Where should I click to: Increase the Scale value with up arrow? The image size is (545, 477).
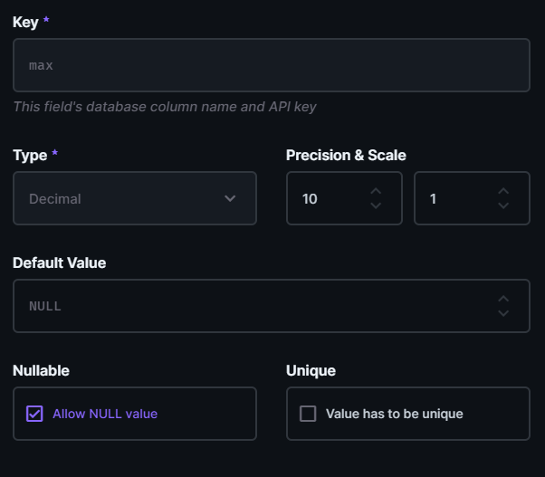coord(503,191)
